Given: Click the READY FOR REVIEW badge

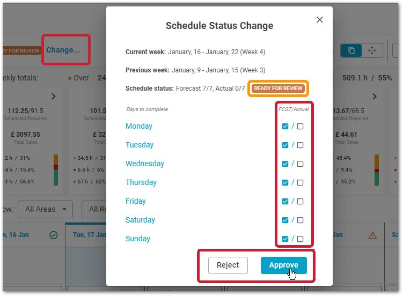Looking at the screenshot, I should click(278, 88).
